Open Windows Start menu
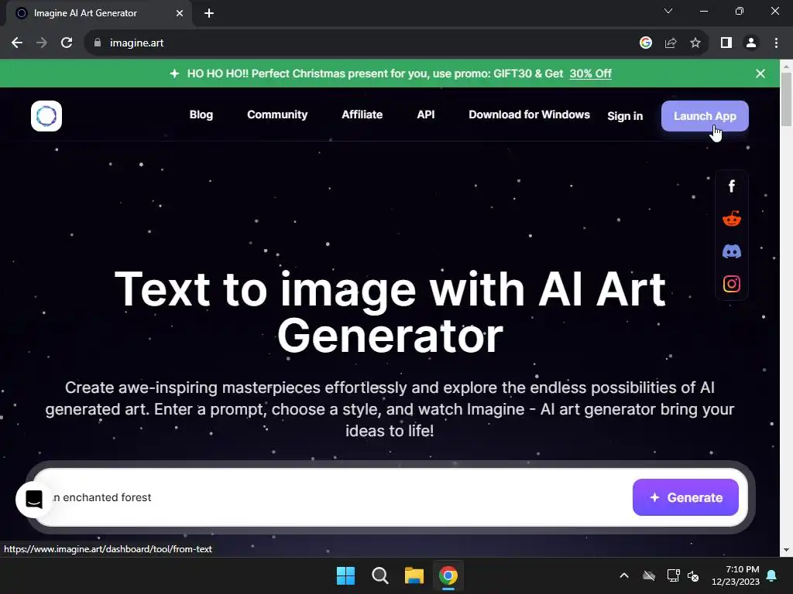Image resolution: width=793 pixels, height=594 pixels. pos(346,575)
